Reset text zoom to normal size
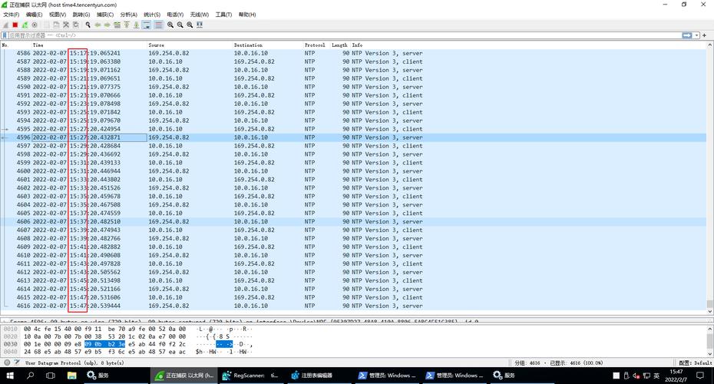The image size is (714, 384). (x=190, y=25)
